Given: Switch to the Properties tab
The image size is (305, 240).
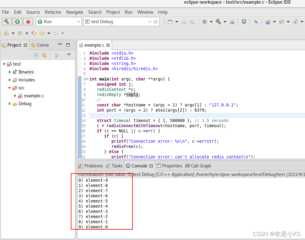Looking at the screenshot, I should [169, 166].
